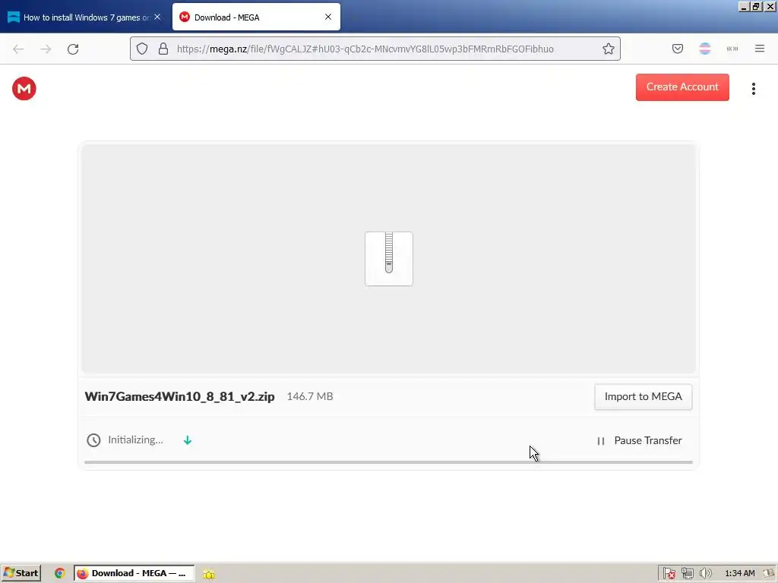Image resolution: width=778 pixels, height=583 pixels.
Task: Click the striped circle toolbar extension icon
Action: [705, 49]
